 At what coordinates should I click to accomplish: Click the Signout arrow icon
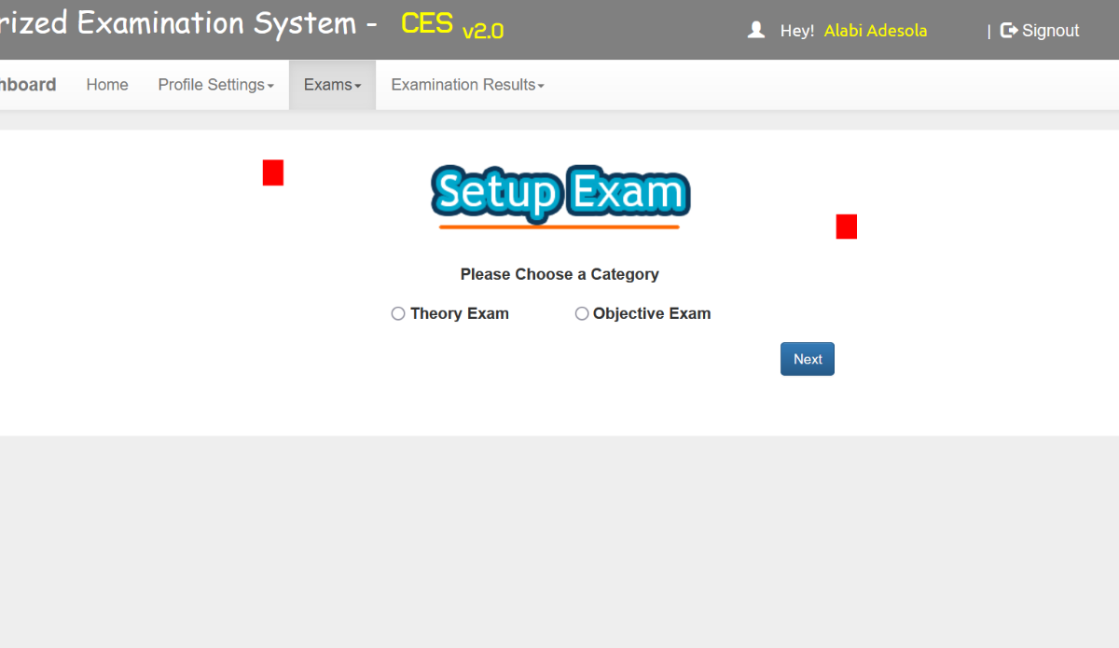[x=1009, y=31]
